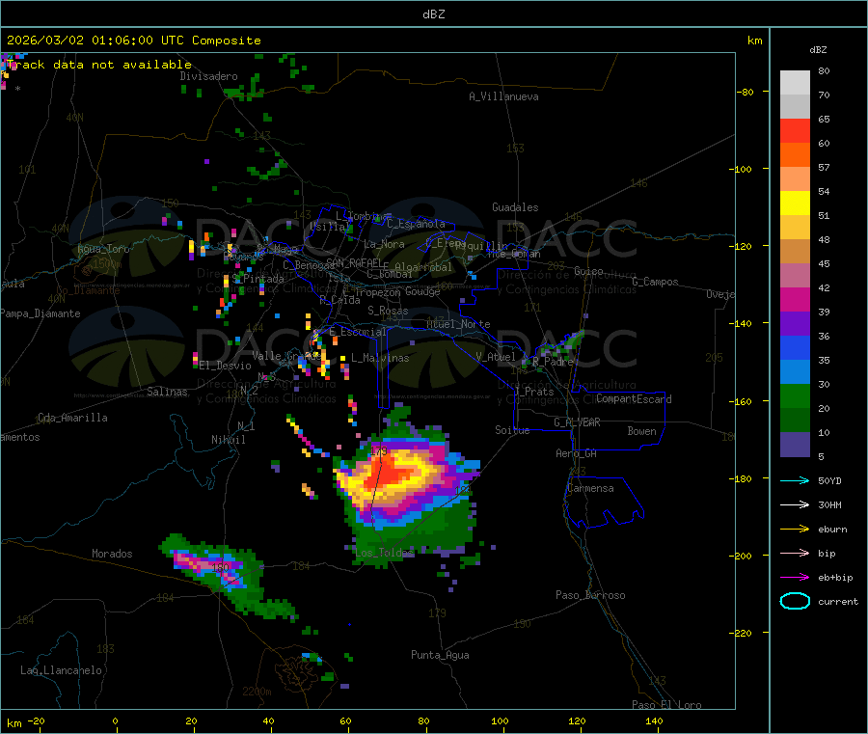The width and height of the screenshot is (868, 734).
Task: Click the 65 dBZ red color swatch
Action: pos(795,130)
